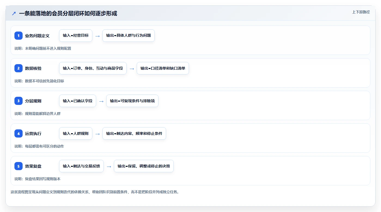This screenshot has width=381, height=212.
Task: Select the step 5 number badge
Action: pos(19,166)
